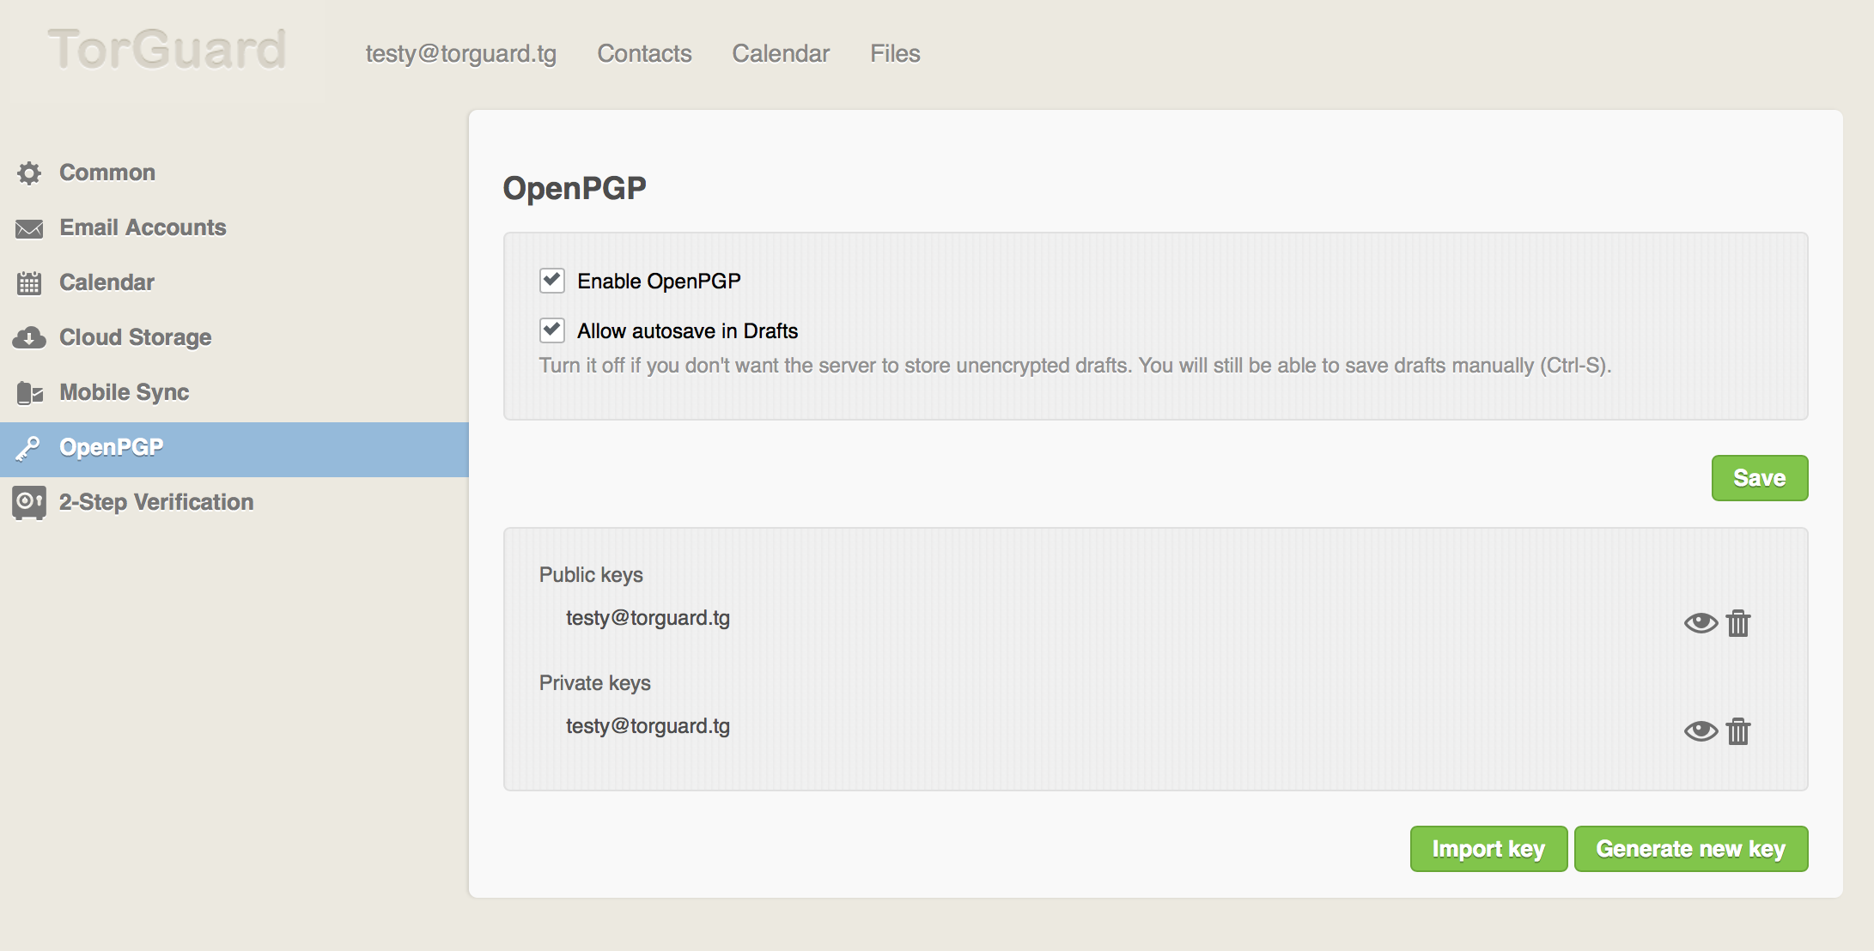Viewport: 1874px width, 951px height.
Task: Toggle Allow autosave in Drafts checkbox
Action: point(552,330)
